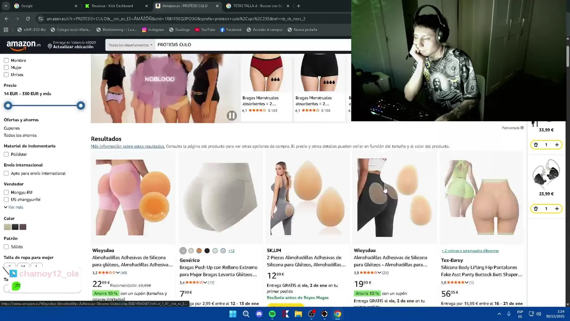570x321 pixels.
Task: Open Más información sobre estos resultados link
Action: coord(128,146)
